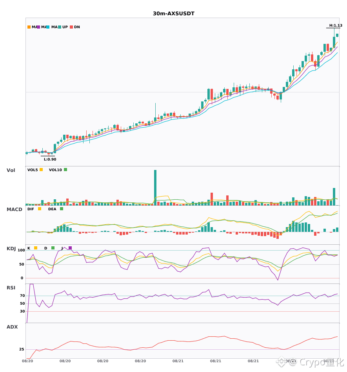Click the yellow K legend swatch
The width and height of the screenshot is (347, 372).
(36, 248)
